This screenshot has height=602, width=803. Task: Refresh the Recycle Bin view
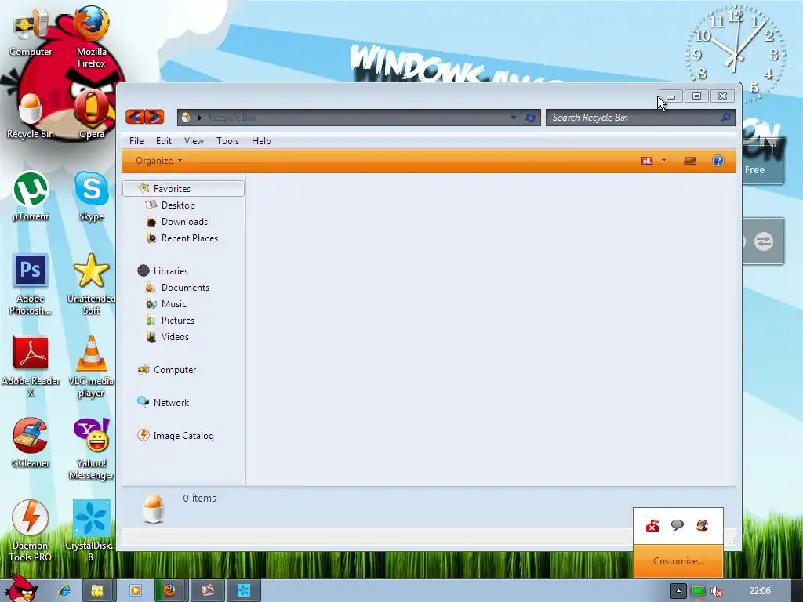point(531,118)
